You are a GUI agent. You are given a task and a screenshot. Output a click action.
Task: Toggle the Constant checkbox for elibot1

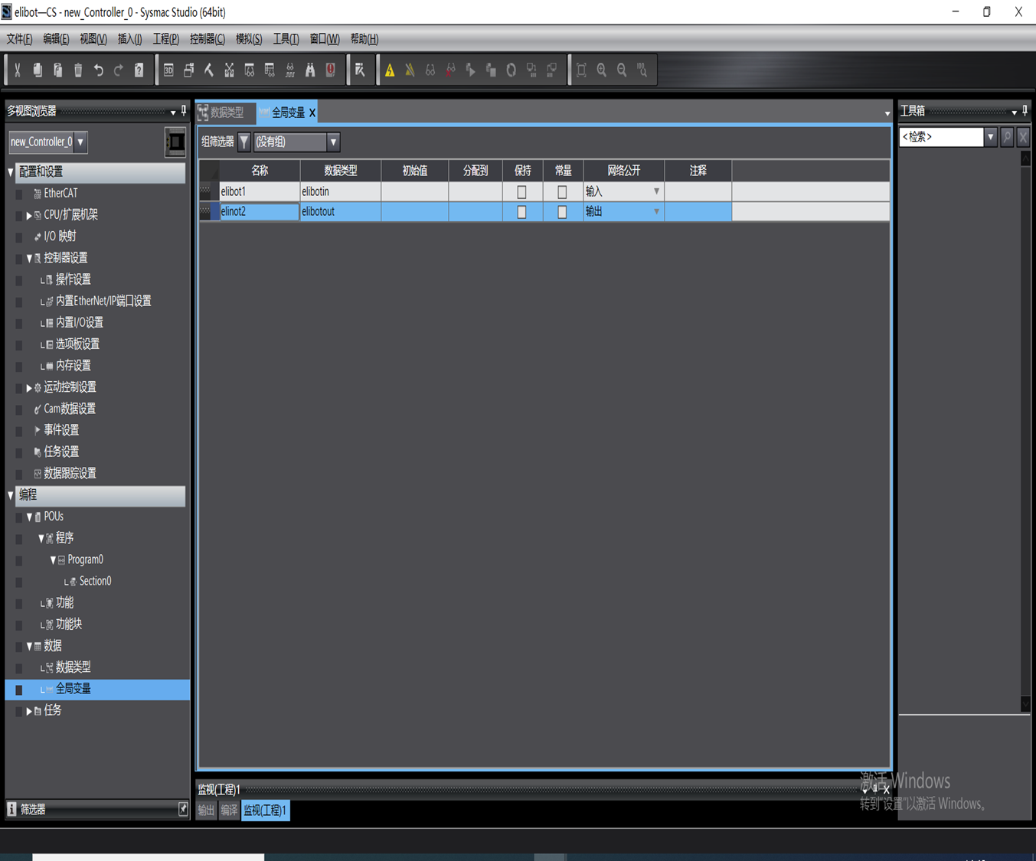[x=562, y=192]
